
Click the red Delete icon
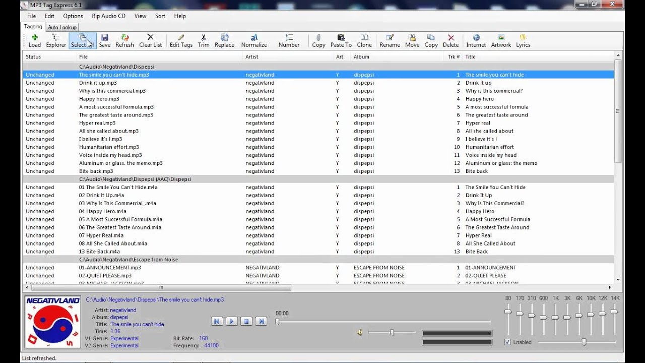click(x=450, y=40)
